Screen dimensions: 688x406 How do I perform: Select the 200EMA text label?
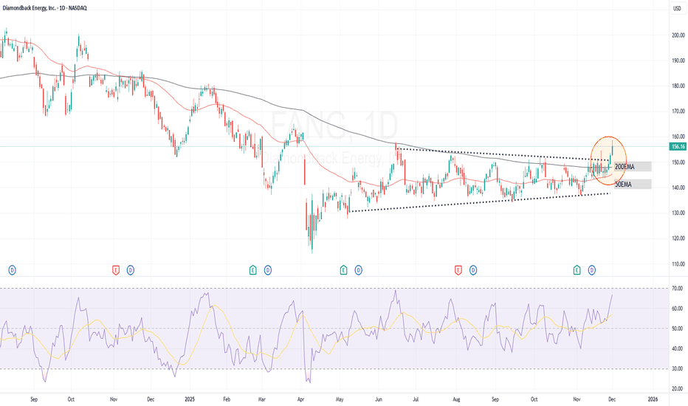(x=625, y=167)
